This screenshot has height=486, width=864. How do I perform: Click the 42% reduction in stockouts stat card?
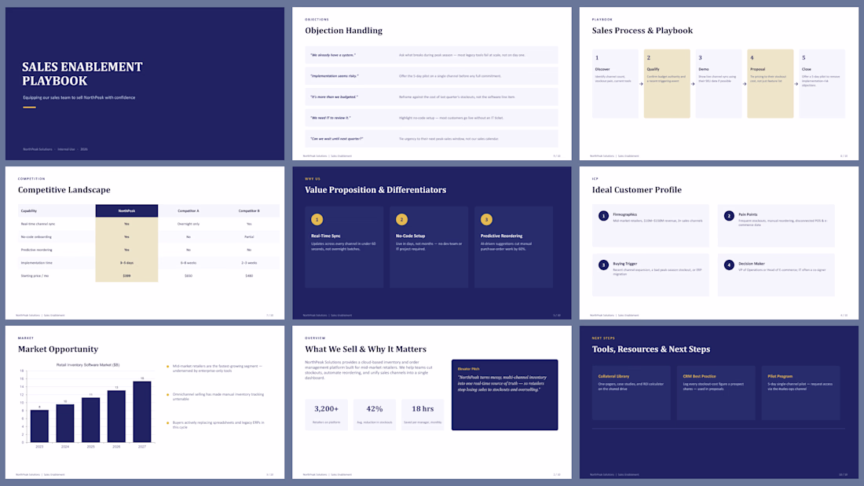(x=375, y=415)
